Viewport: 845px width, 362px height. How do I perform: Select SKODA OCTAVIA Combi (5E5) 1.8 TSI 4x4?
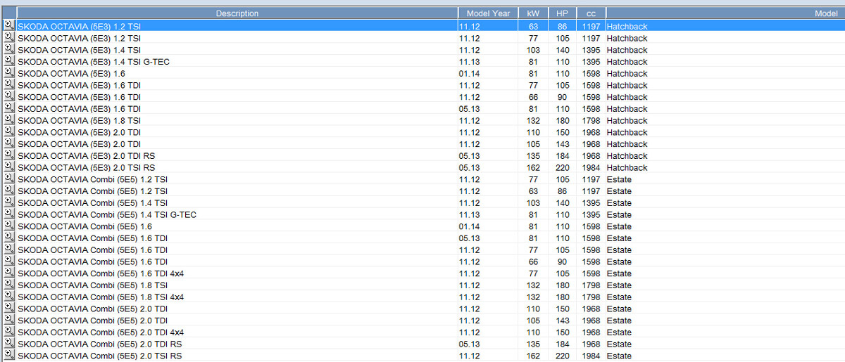point(101,297)
